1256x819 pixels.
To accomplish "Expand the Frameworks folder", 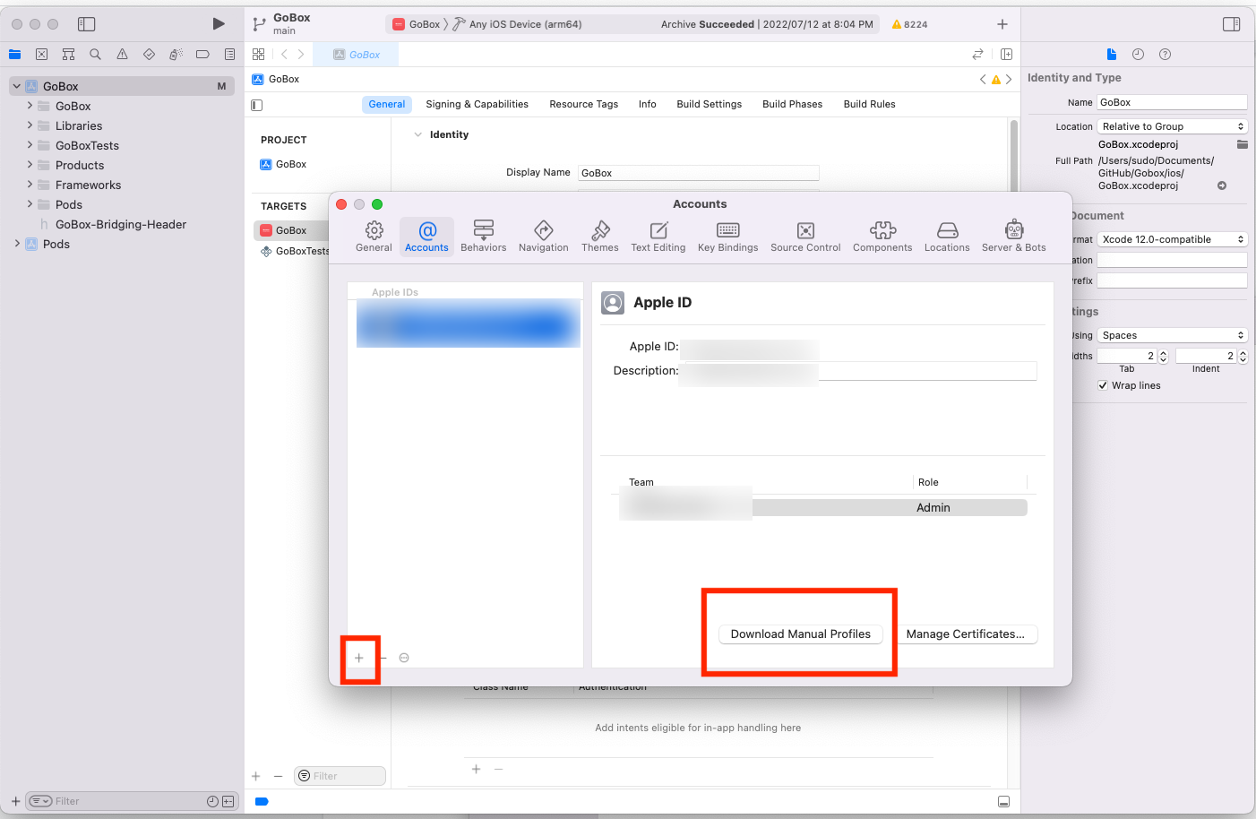I will [x=30, y=185].
